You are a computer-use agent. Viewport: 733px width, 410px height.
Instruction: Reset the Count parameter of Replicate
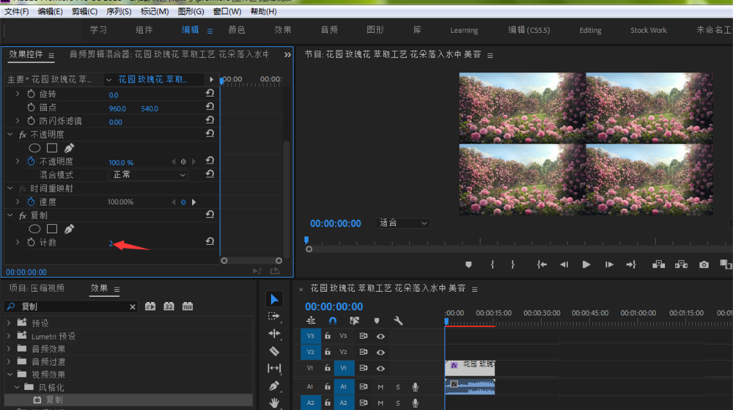(x=210, y=242)
